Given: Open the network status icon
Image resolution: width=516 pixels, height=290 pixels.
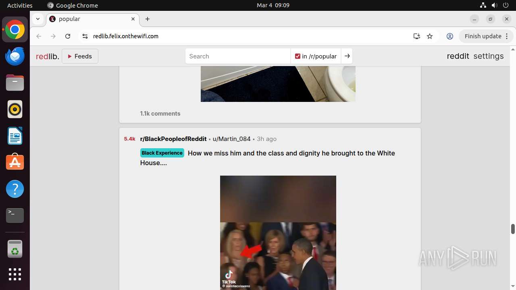Looking at the screenshot, I should pos(483,5).
